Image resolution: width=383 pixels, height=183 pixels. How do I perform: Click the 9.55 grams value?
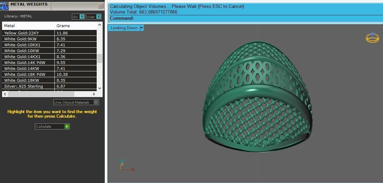(x=61, y=63)
